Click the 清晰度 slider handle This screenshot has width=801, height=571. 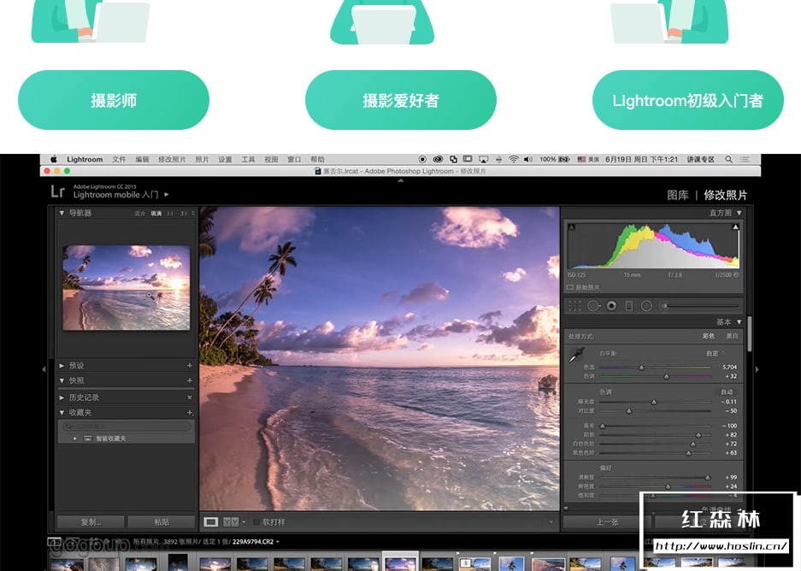(708, 478)
